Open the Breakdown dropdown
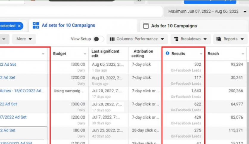Viewport: 249px width, 144px height. (190, 39)
